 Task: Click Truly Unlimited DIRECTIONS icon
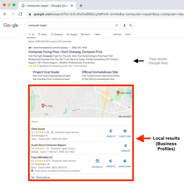[x=125, y=161]
